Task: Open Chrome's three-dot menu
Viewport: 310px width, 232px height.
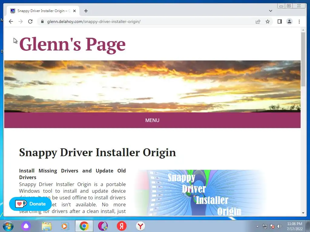Action: [x=299, y=21]
